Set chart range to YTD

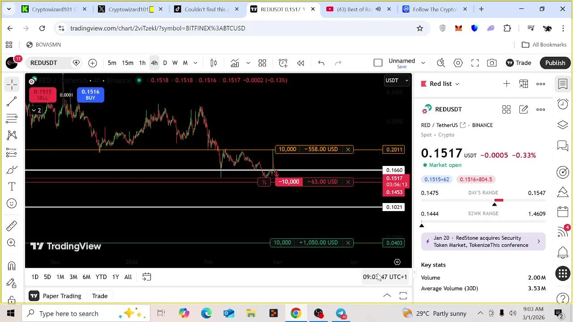(101, 277)
